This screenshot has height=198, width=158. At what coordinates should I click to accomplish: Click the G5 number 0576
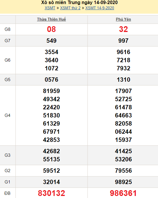(x=51, y=80)
